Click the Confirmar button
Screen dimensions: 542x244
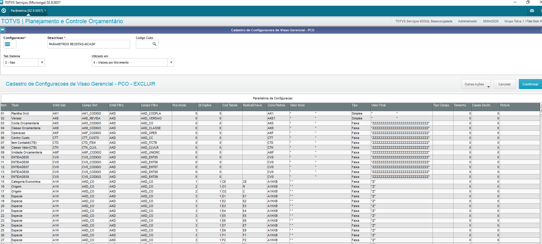[530, 84]
